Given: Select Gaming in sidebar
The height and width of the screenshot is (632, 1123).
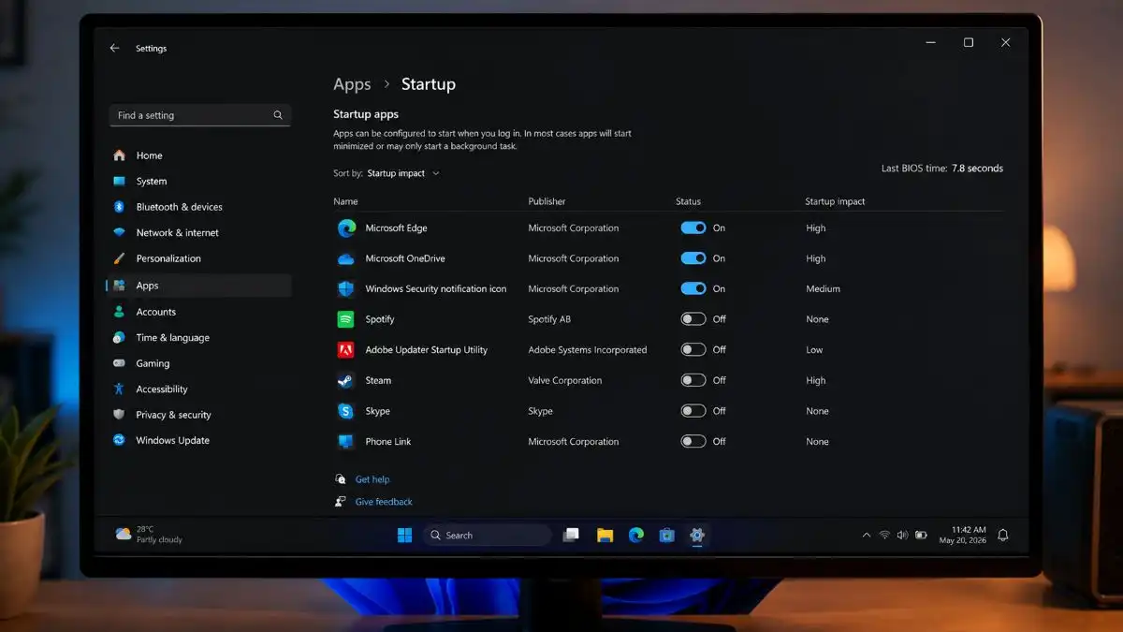Looking at the screenshot, I should pyautogui.click(x=199, y=363).
